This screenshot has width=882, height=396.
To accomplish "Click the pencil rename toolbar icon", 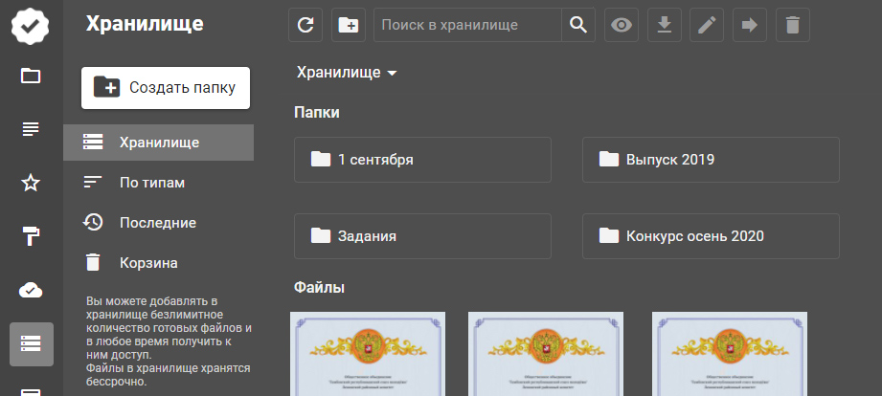I will [x=707, y=25].
